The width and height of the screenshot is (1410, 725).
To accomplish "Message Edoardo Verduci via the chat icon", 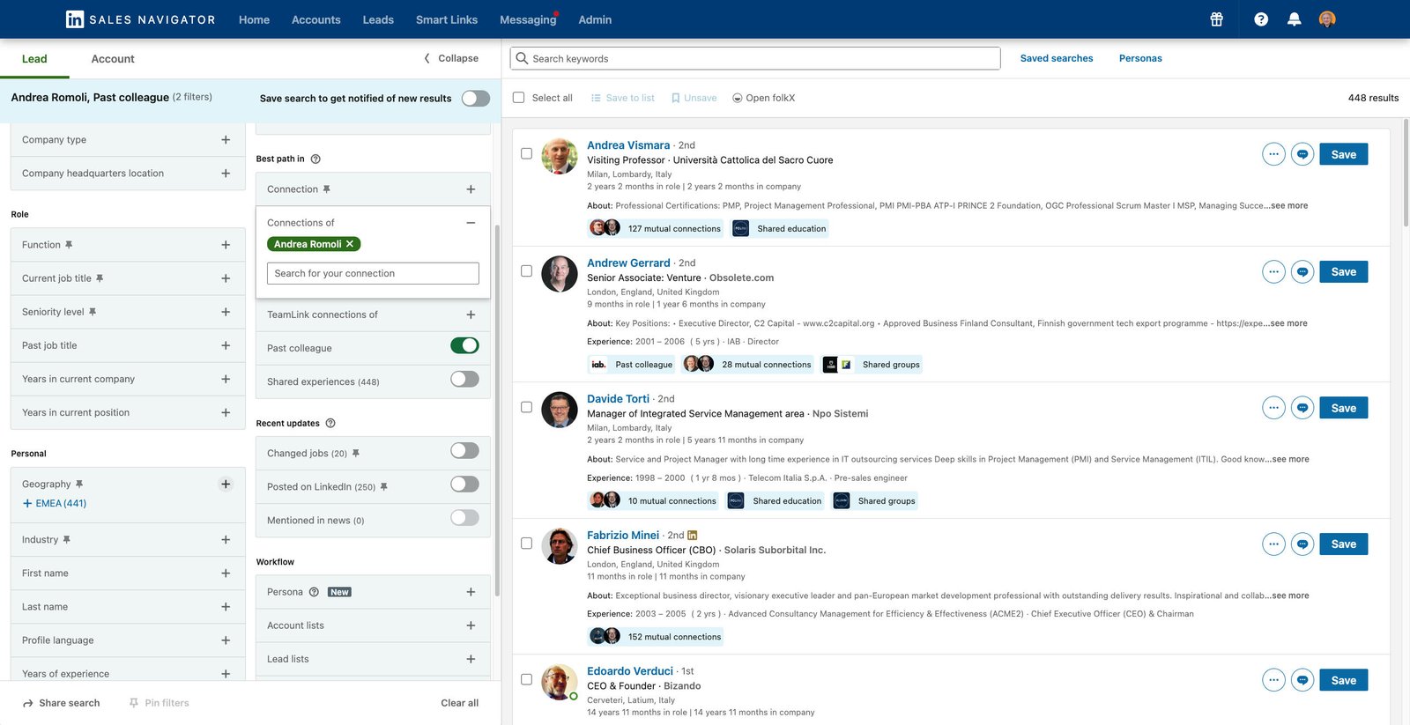I will click(x=1302, y=680).
